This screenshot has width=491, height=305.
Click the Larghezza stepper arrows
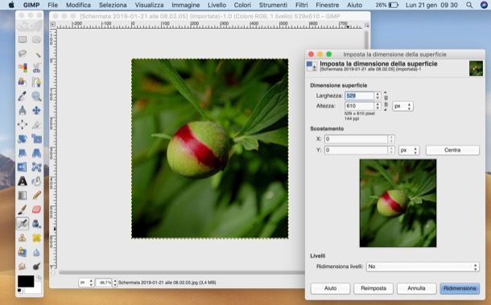pos(378,96)
